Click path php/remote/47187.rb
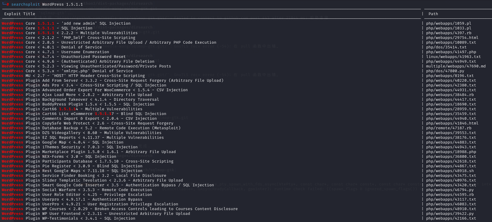492x222 pixels. coord(448,128)
